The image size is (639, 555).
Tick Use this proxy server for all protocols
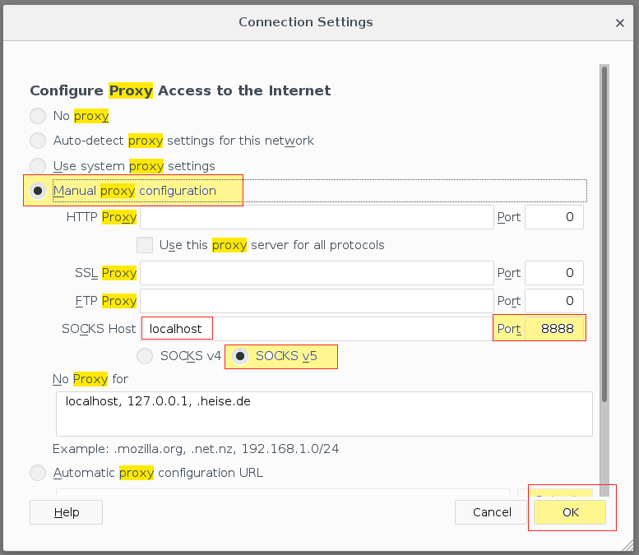tap(145, 245)
